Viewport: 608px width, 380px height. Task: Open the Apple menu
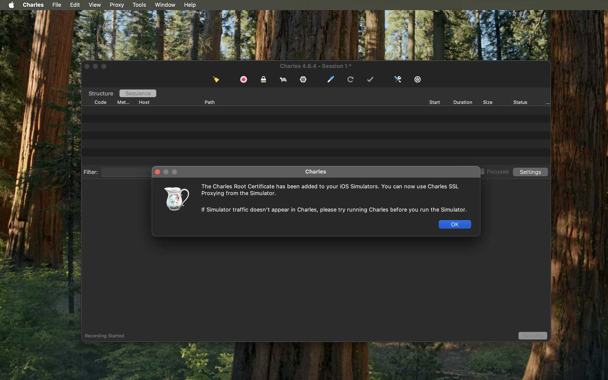[x=11, y=5]
